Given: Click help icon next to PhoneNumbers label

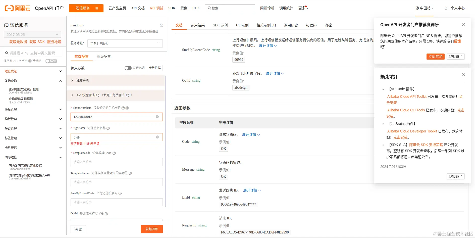Looking at the screenshot, I should 123,108.
